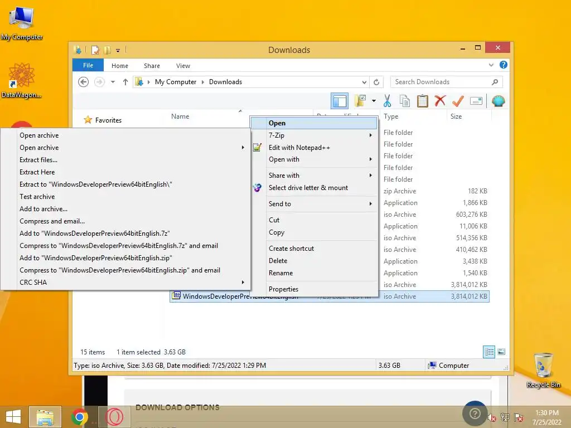Image resolution: width=571 pixels, height=428 pixels.
Task: Click the Copy pages toolbar icon
Action: point(405,101)
